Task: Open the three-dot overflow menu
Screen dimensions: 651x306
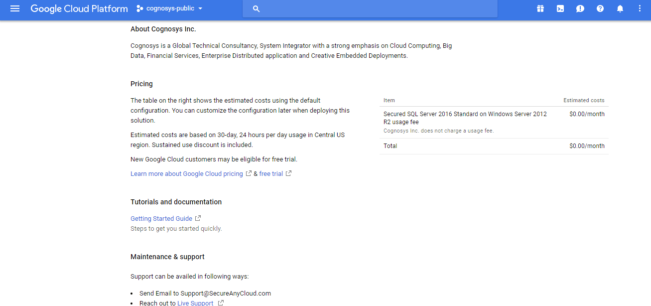Action: pyautogui.click(x=640, y=8)
